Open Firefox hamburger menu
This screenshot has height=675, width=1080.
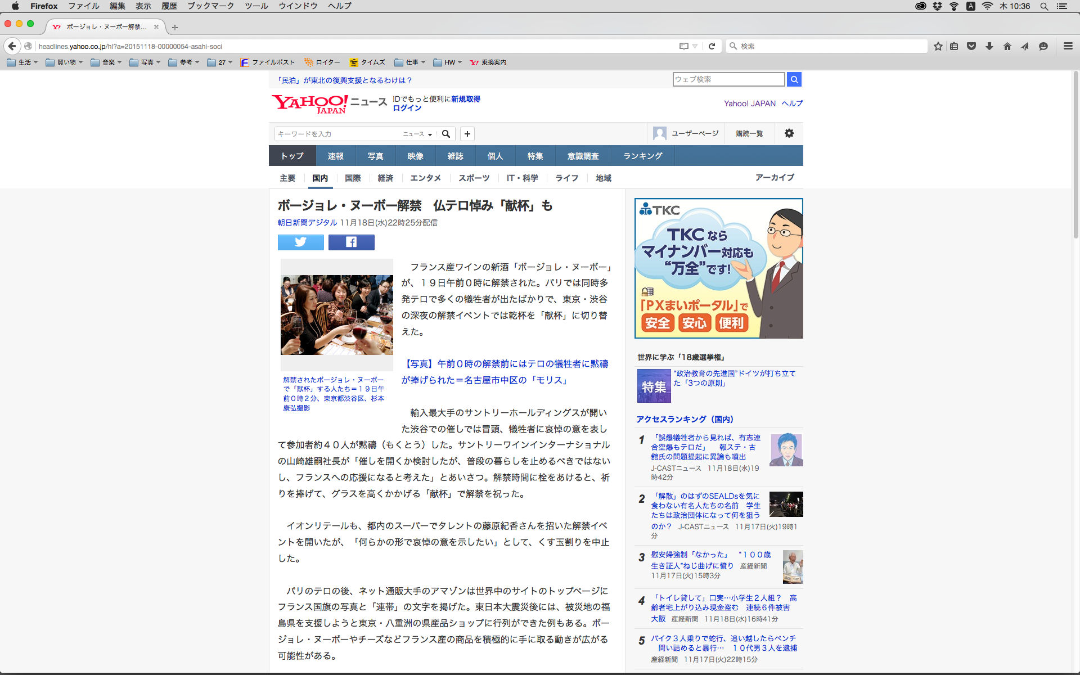tap(1068, 46)
